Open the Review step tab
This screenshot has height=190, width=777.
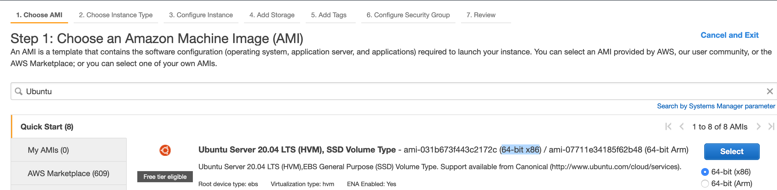481,15
